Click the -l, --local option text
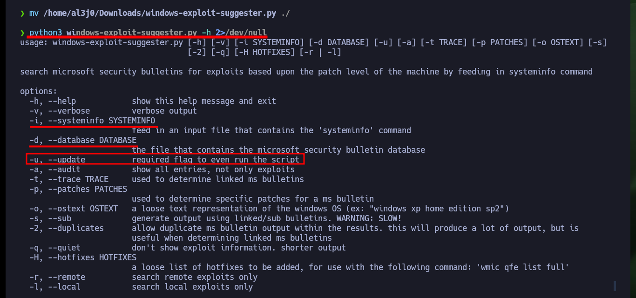Viewport: 636px width, 298px height. click(55, 287)
